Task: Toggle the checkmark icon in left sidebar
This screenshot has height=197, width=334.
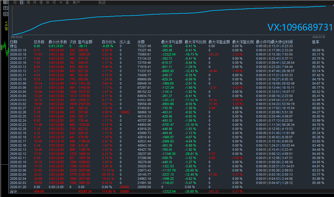Action: [x=5, y=14]
